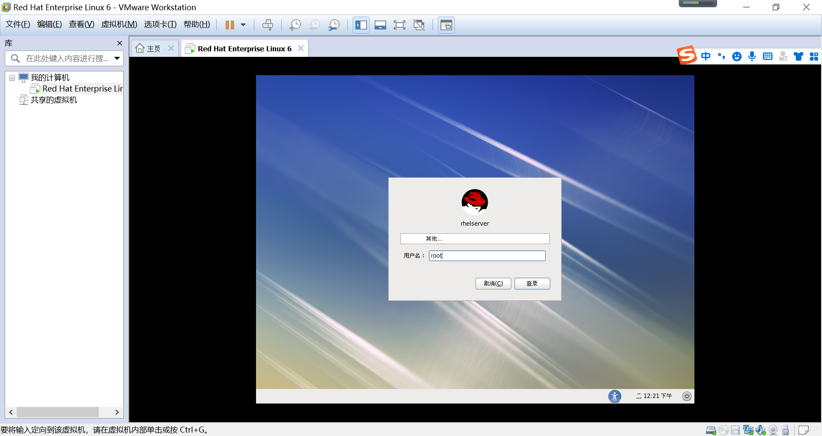Image resolution: width=822 pixels, height=436 pixels.
Task: Collapse the 我的计算机 tree node
Action: pos(12,78)
